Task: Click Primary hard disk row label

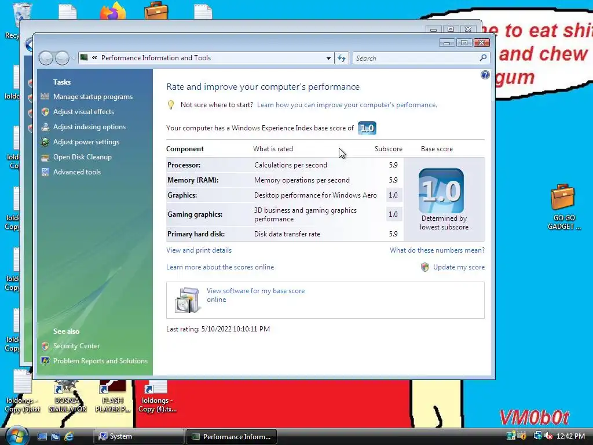Action: 196,234
